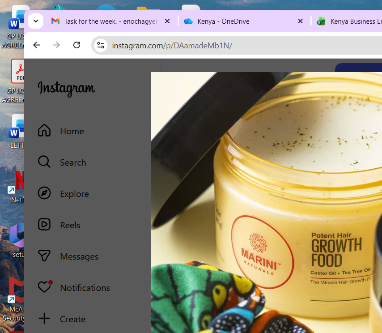Click the Create label in the sidebar
This screenshot has height=333, width=382.
pyautogui.click(x=73, y=319)
